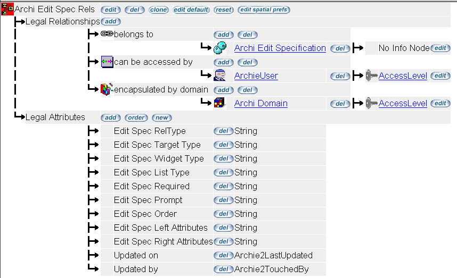Delete the Edit Spec Widget Type attribute
457x278 pixels.
pyautogui.click(x=223, y=159)
